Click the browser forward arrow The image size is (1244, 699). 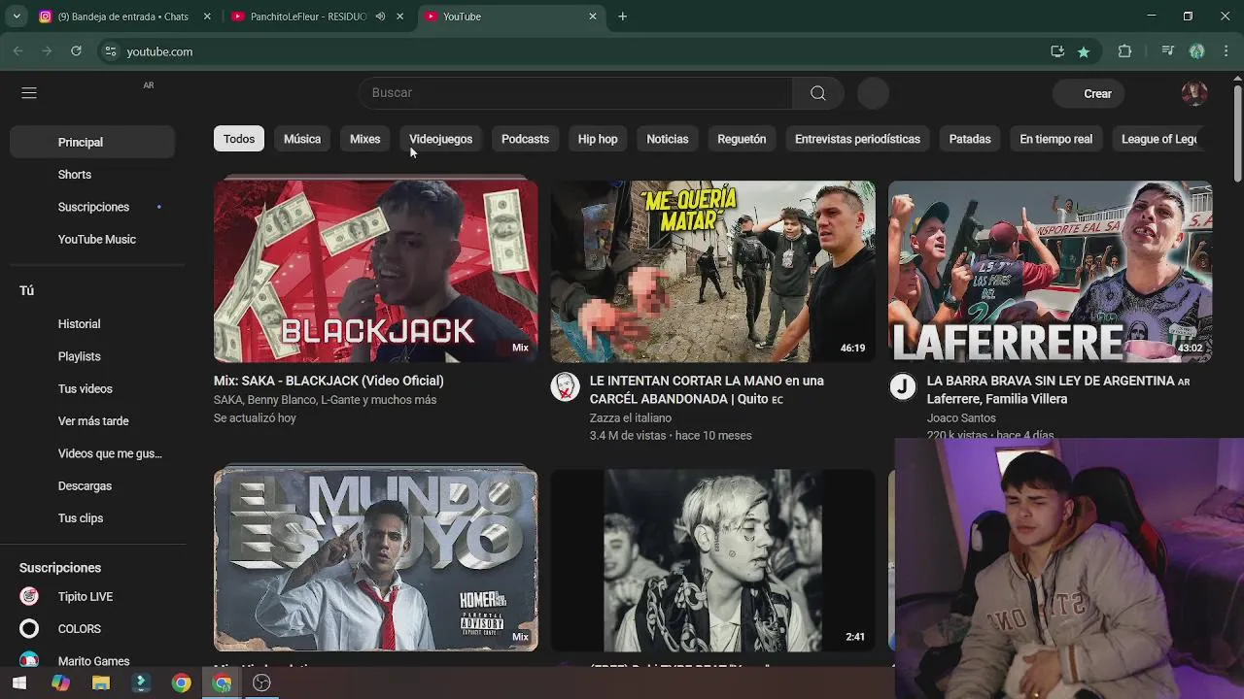tap(47, 51)
